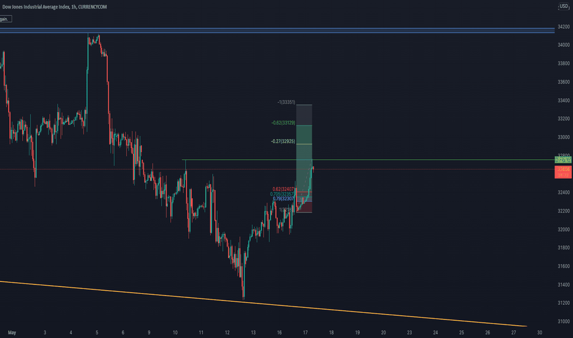Select the red dotted current price line
This screenshot has height=338, width=573.
(x=277, y=169)
